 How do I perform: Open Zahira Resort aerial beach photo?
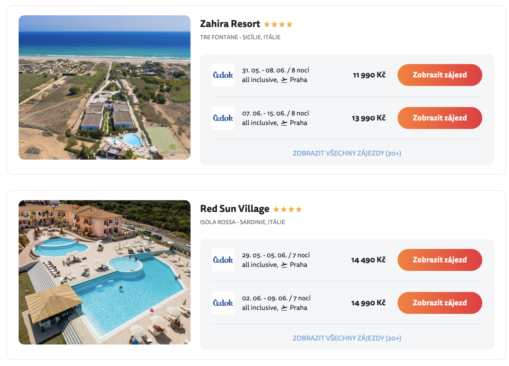pyautogui.click(x=104, y=87)
